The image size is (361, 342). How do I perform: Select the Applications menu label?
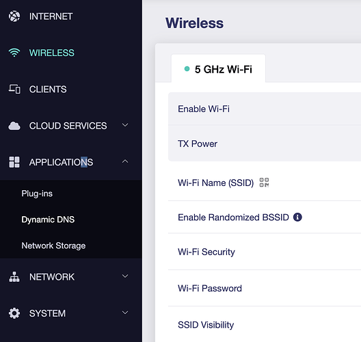click(x=61, y=162)
